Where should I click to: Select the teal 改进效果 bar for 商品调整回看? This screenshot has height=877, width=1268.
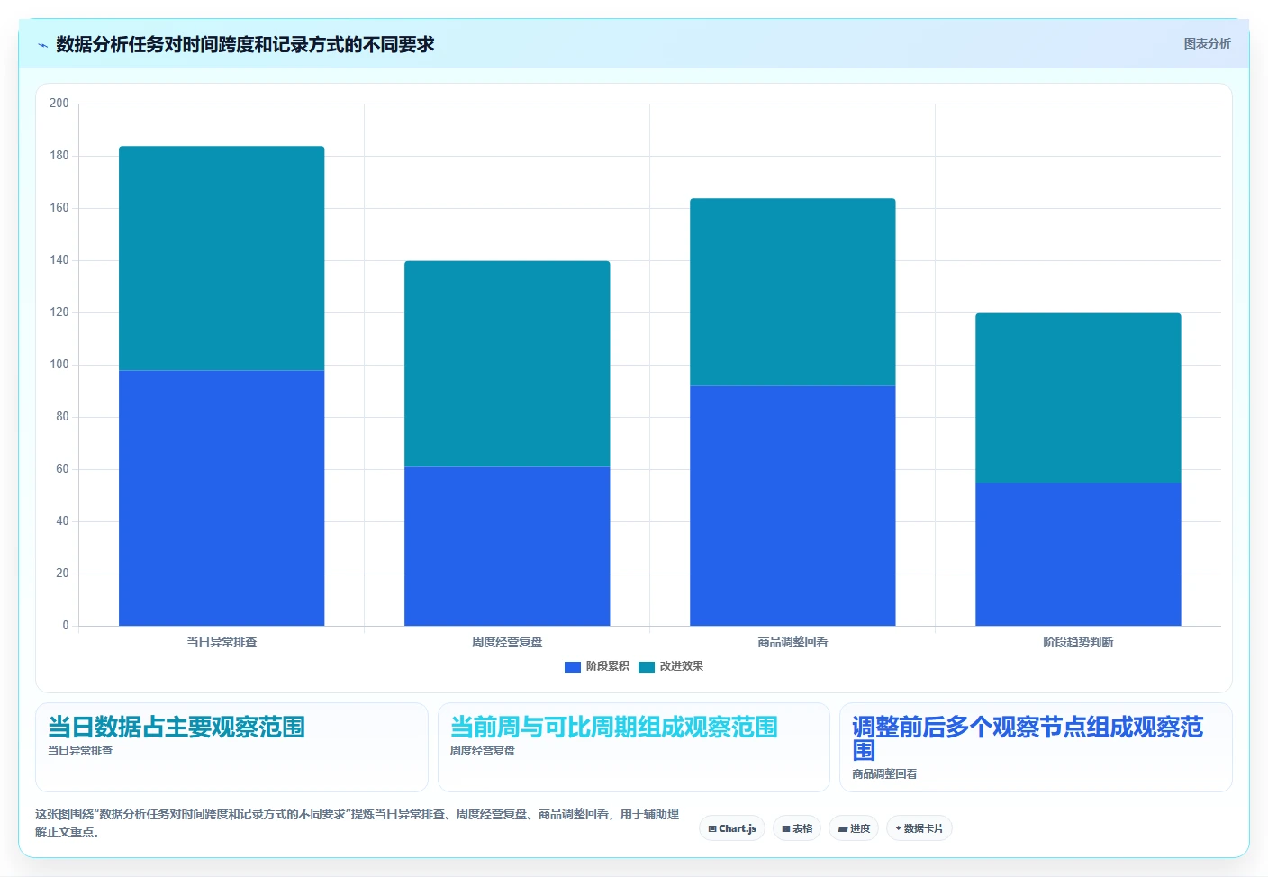pyautogui.click(x=792, y=292)
